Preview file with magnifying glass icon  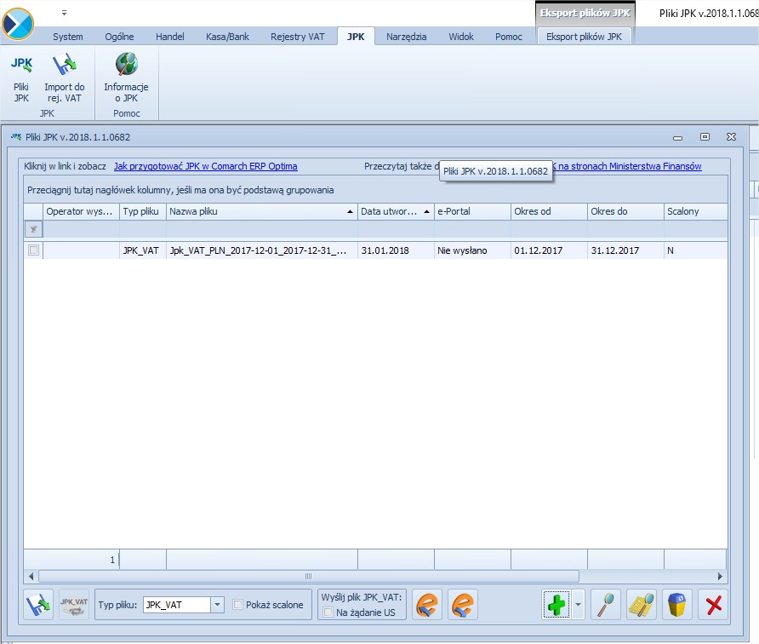pos(606,605)
